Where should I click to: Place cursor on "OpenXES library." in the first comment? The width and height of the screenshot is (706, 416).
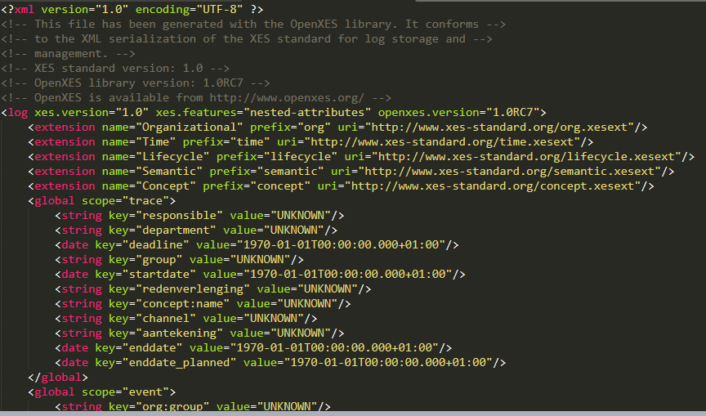(345, 24)
